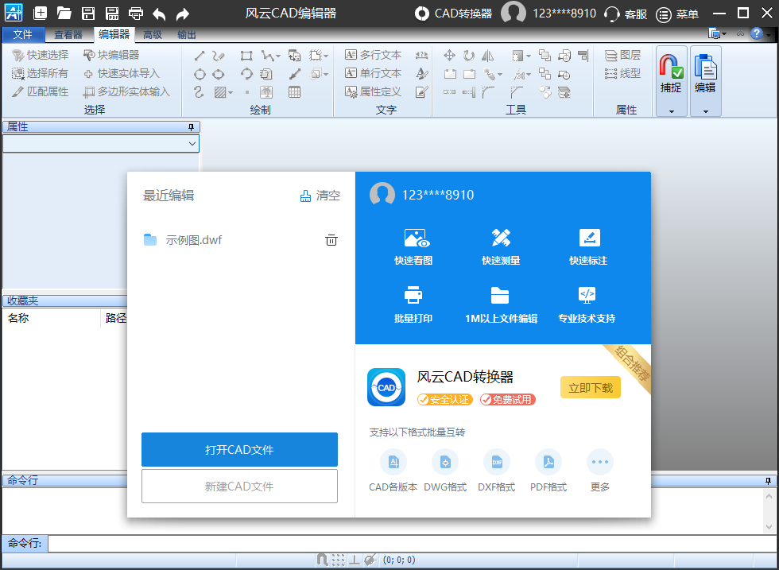Insert image using the palm tree icon
779x570 pixels.
tap(266, 92)
